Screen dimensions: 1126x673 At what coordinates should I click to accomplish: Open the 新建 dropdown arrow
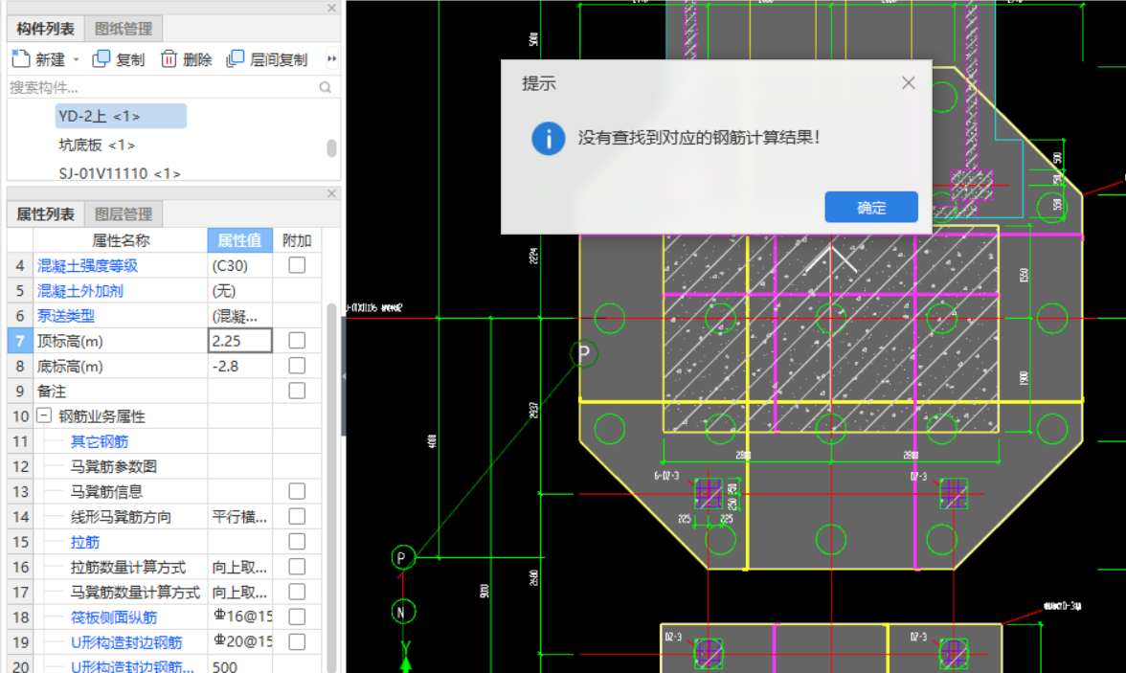77,59
